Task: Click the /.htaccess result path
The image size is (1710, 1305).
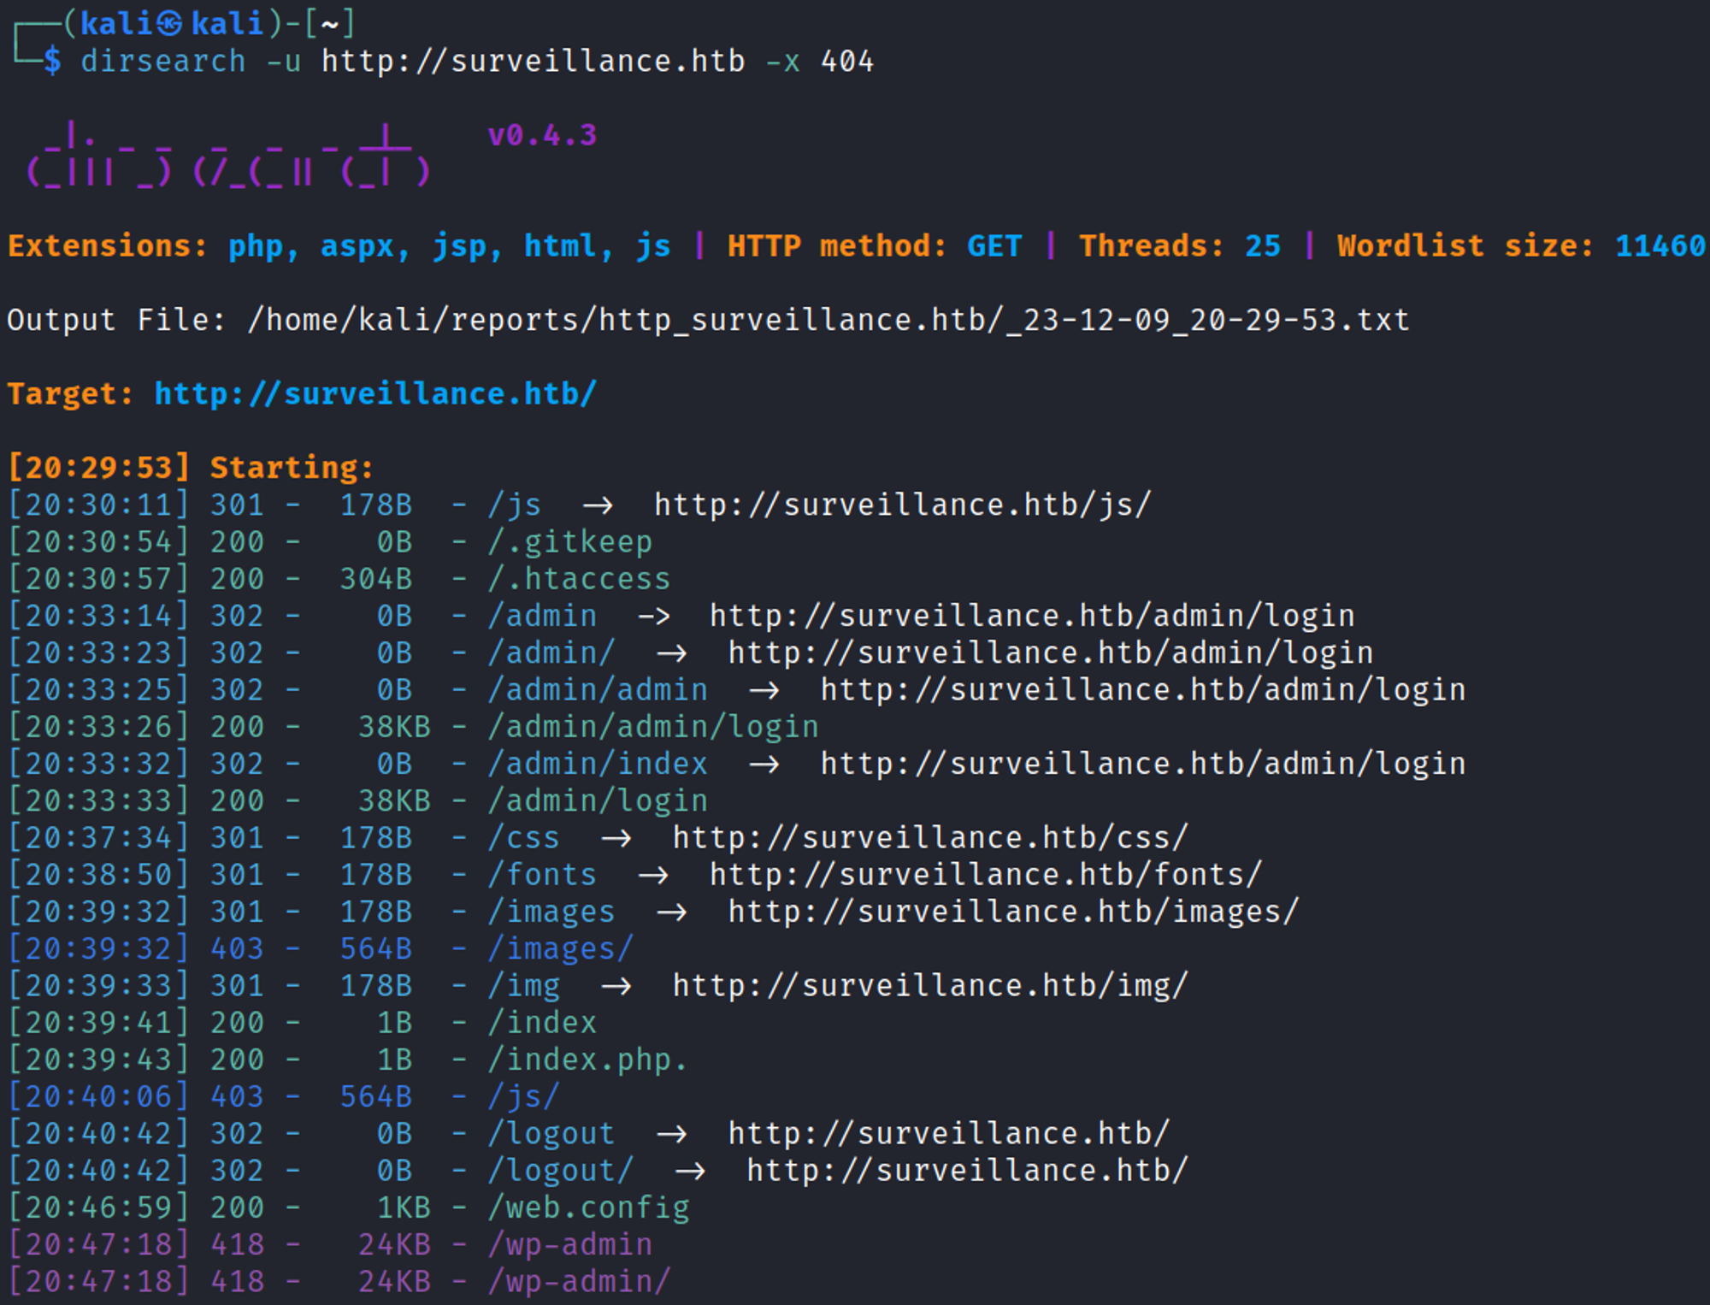Action: pyautogui.click(x=579, y=579)
